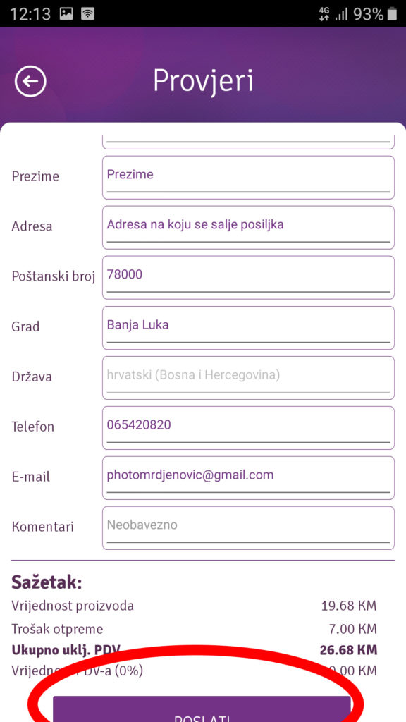
Task: Edit the Adresa delivery address field
Action: 249,228
